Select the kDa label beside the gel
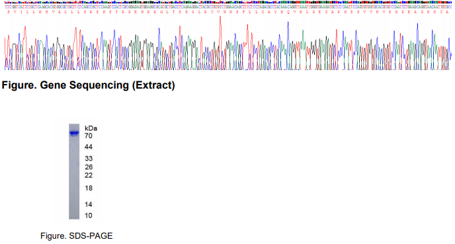The image size is (455, 244). [x=91, y=128]
